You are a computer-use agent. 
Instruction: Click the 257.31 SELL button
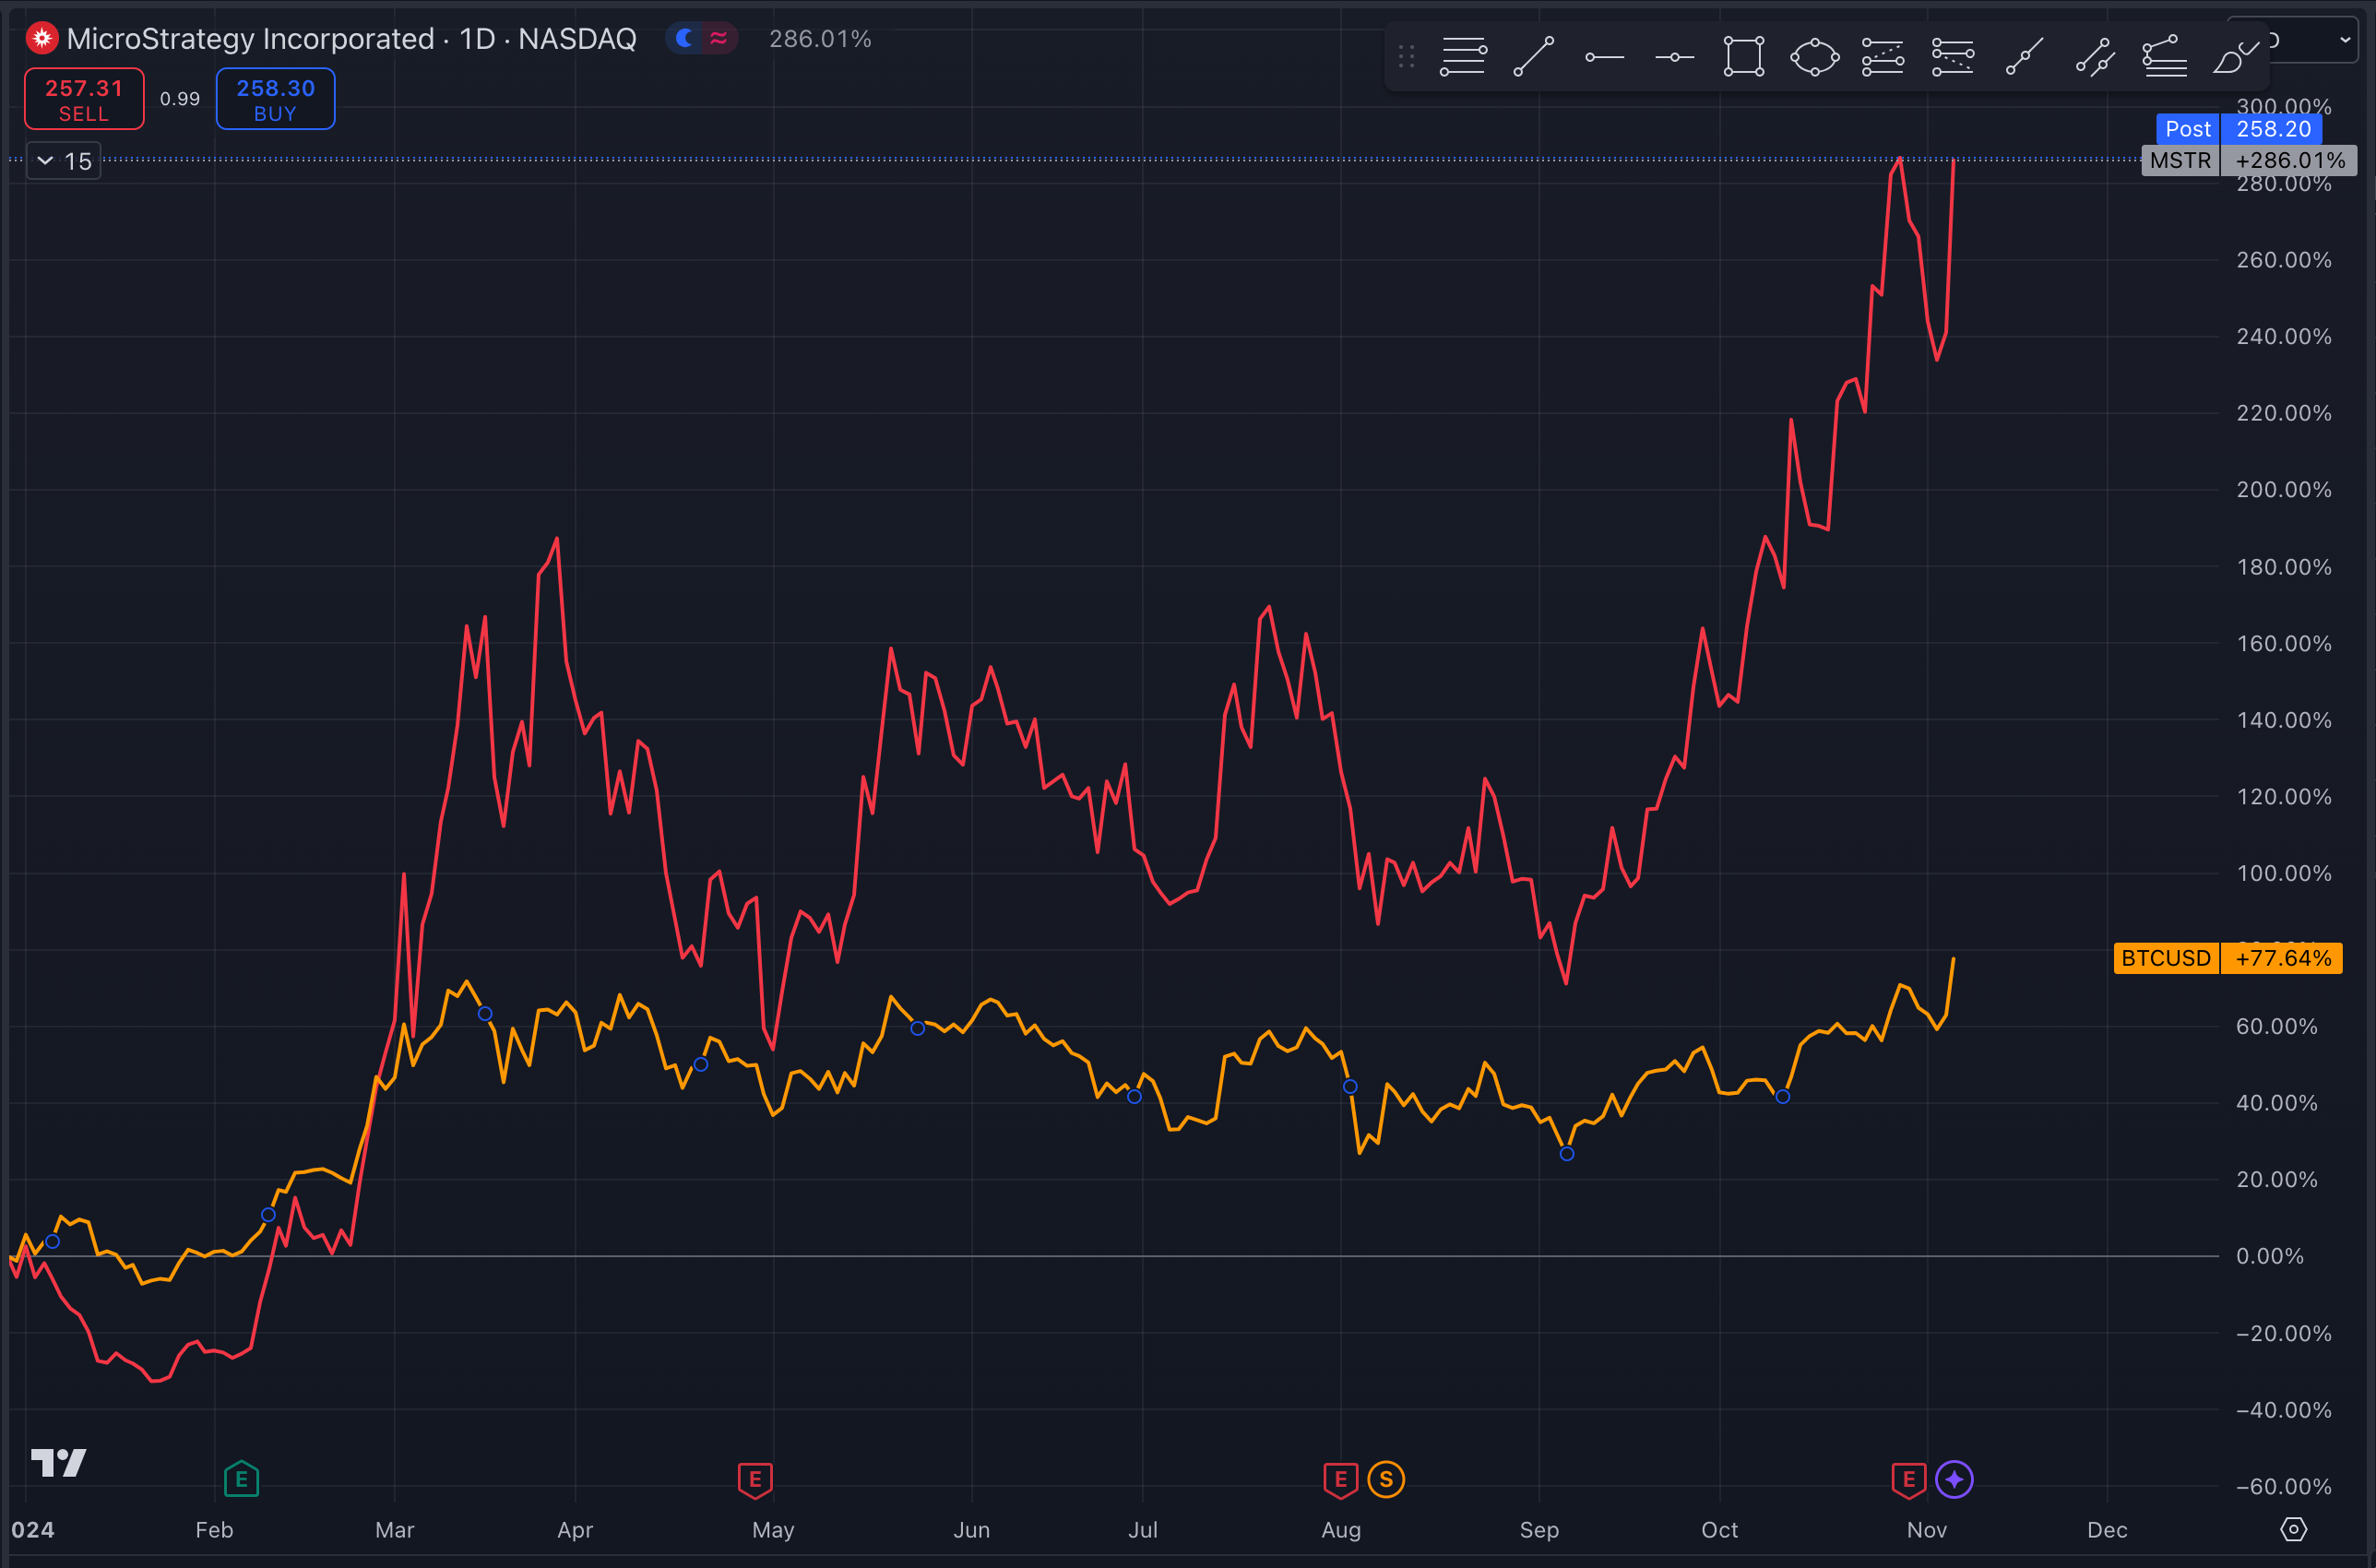pos(84,99)
